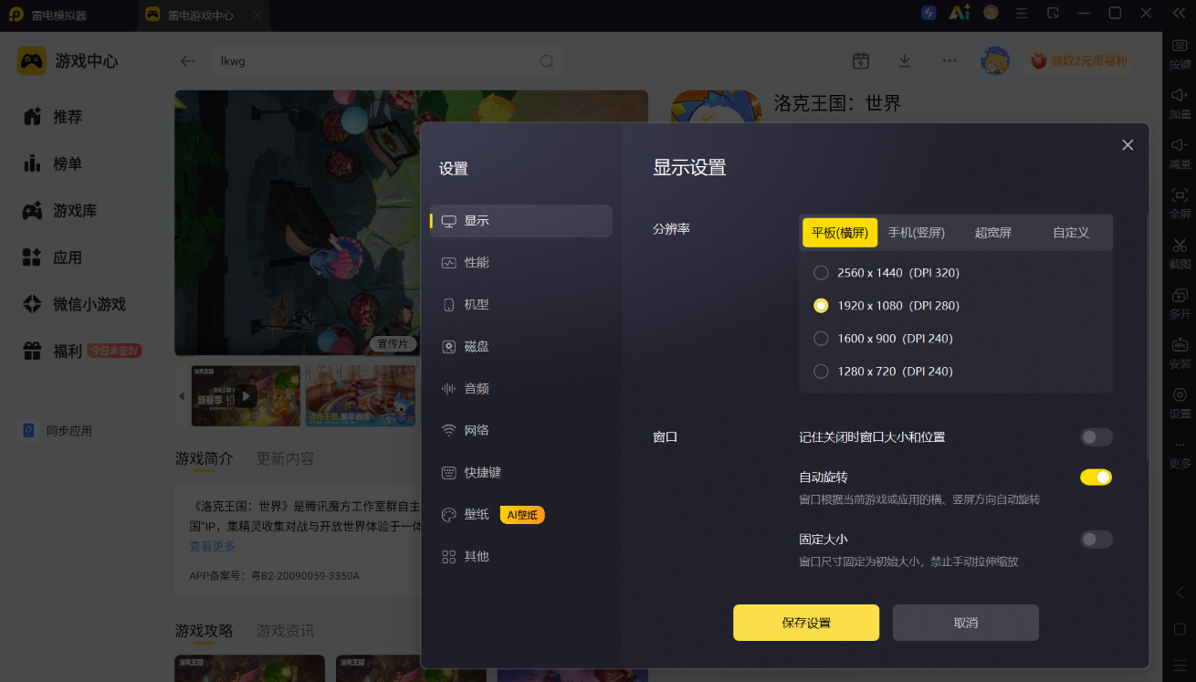Screen dimensions: 1196x682
Task: Take a screenshot with 截图 scissors icon
Action: point(1180,253)
